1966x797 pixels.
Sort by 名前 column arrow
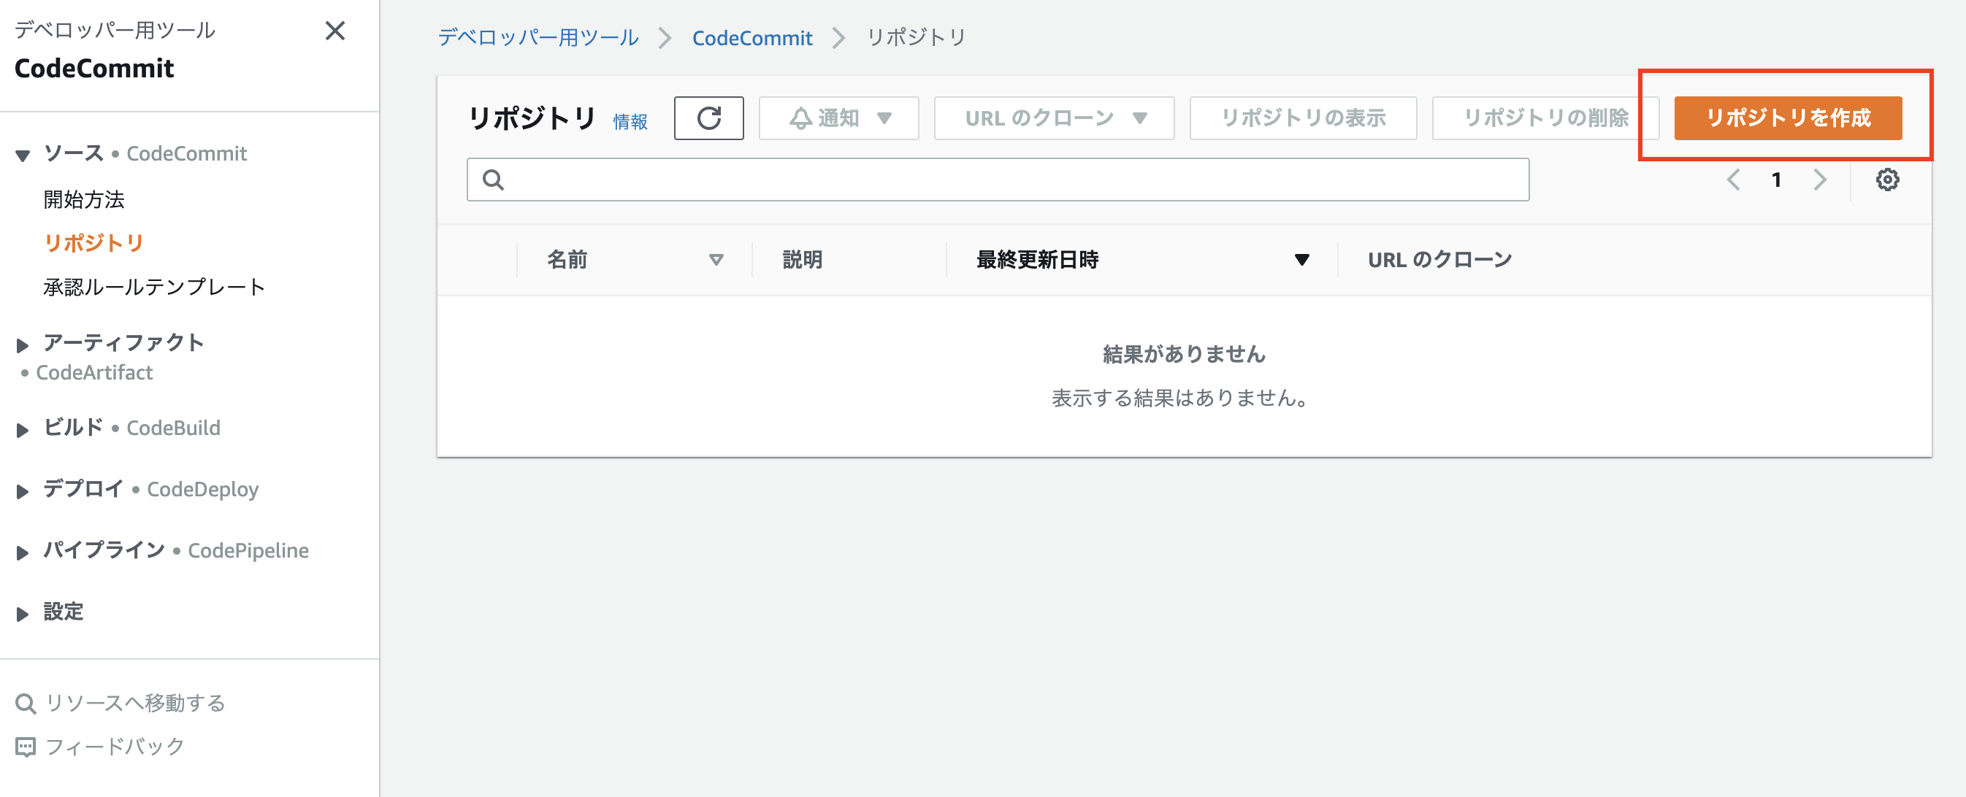tap(716, 260)
